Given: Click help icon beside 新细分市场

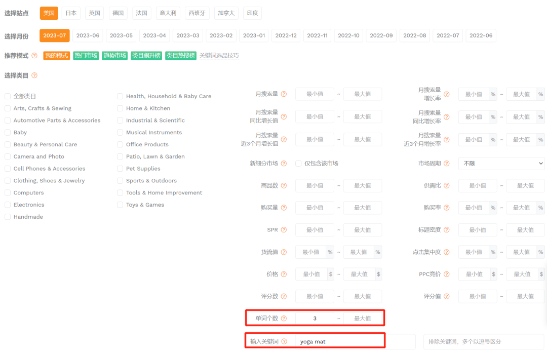Looking at the screenshot, I should point(284,163).
